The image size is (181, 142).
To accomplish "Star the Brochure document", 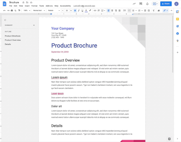I will 23,2.
